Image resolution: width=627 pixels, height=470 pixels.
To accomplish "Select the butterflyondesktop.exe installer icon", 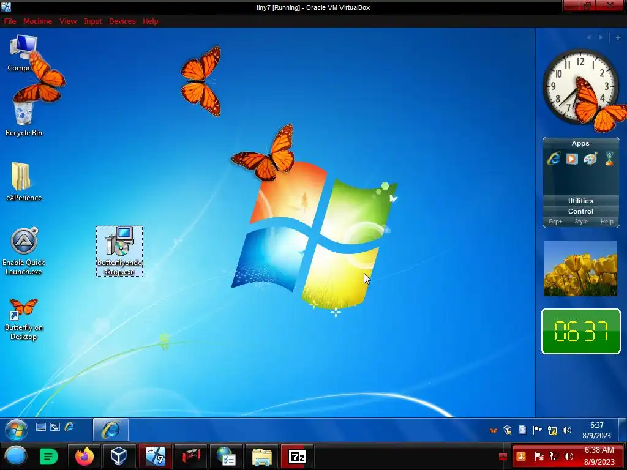I will point(119,251).
